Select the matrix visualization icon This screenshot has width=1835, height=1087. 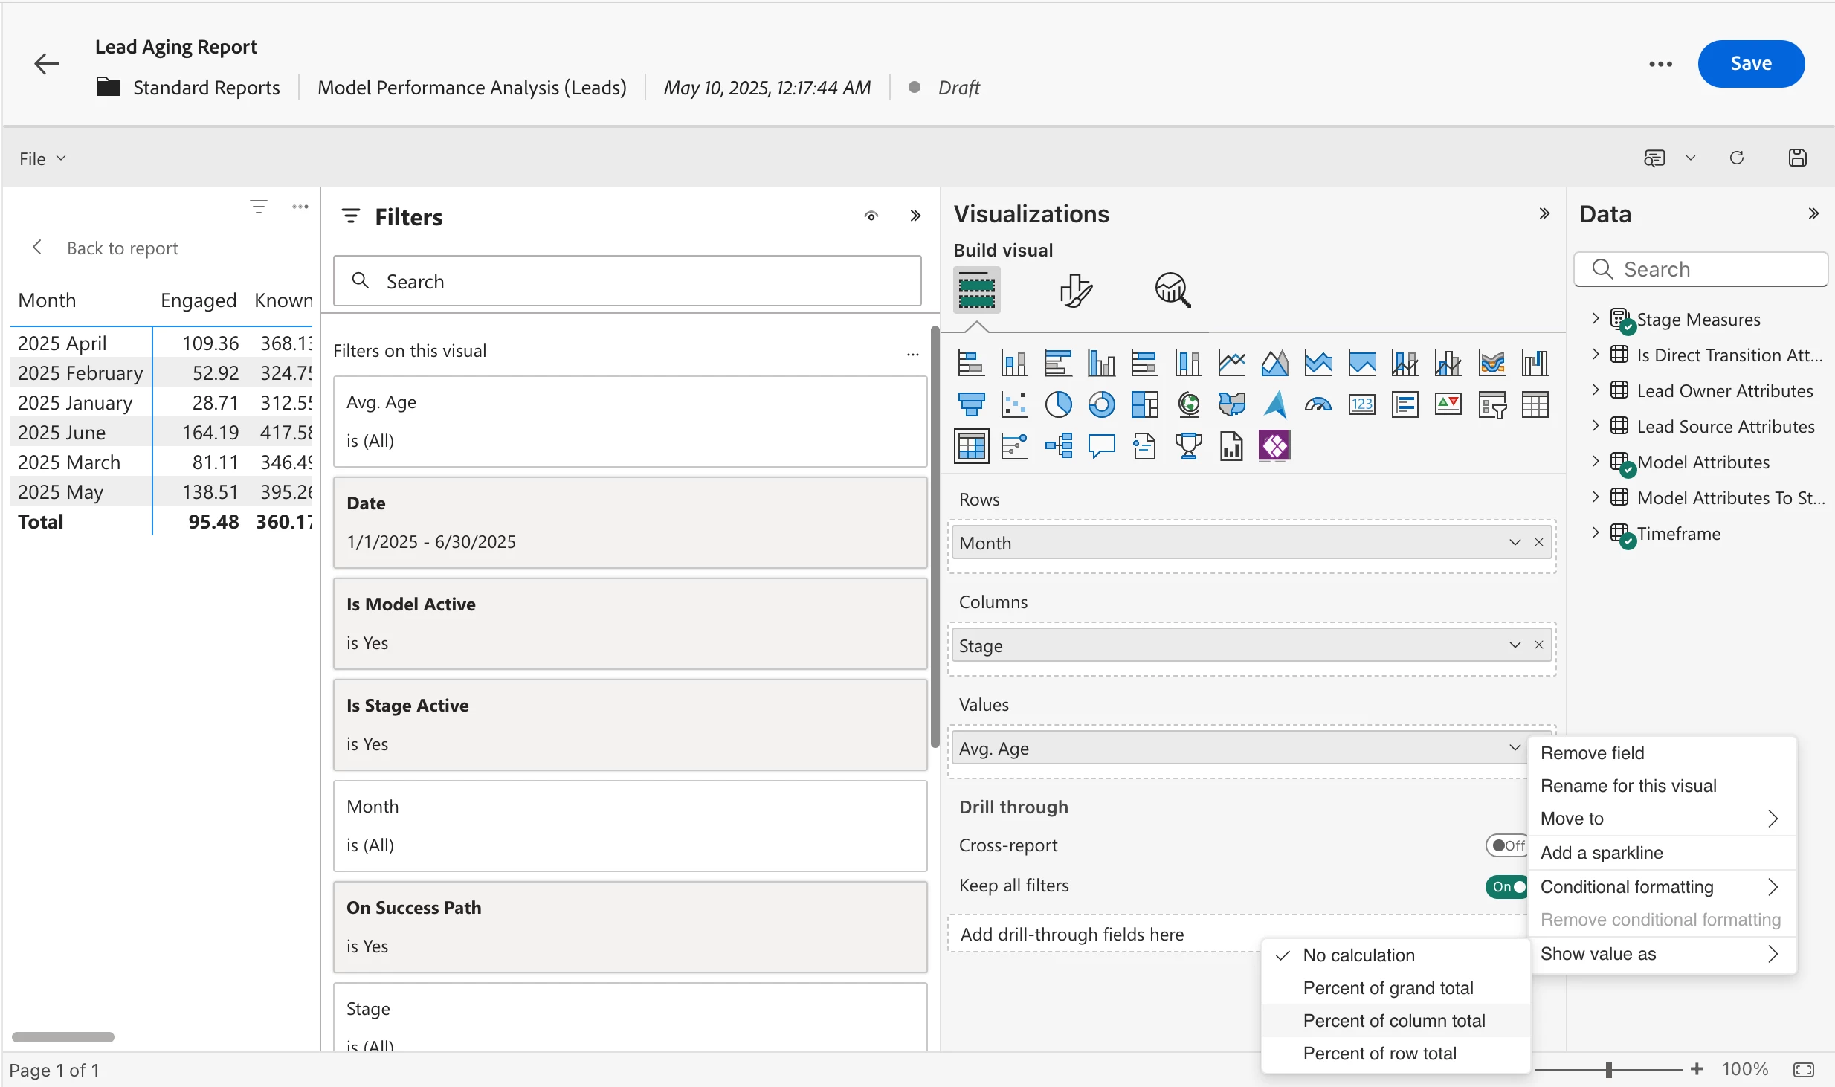(971, 447)
